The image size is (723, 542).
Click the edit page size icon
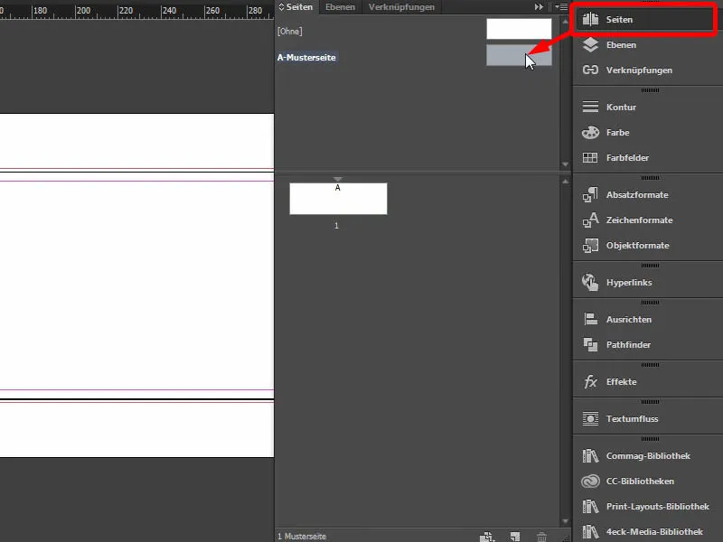pyautogui.click(x=487, y=537)
